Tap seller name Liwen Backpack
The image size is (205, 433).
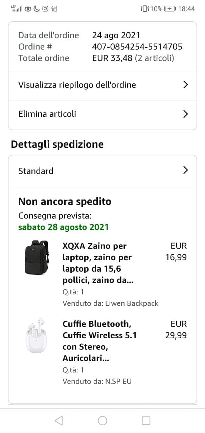pyautogui.click(x=133, y=303)
